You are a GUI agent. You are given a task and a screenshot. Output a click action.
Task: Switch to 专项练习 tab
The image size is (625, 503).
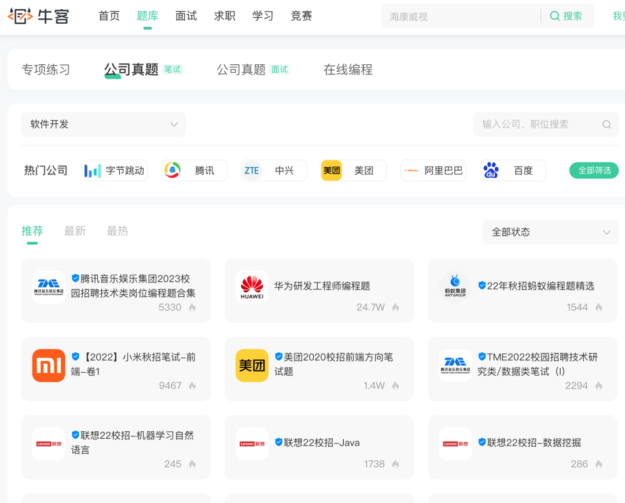tap(46, 69)
